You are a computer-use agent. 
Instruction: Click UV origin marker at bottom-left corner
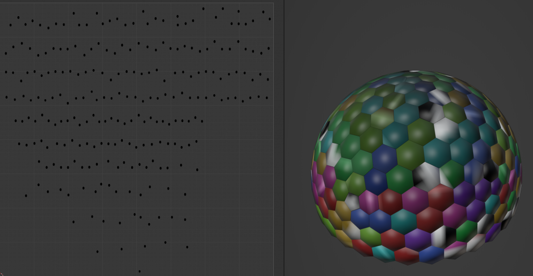pyautogui.click(x=2, y=274)
